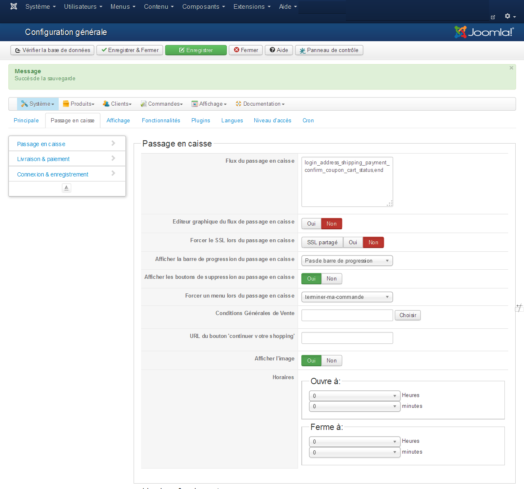The height and width of the screenshot is (489, 524).
Task: Select SSL partagé option
Action: coord(323,242)
